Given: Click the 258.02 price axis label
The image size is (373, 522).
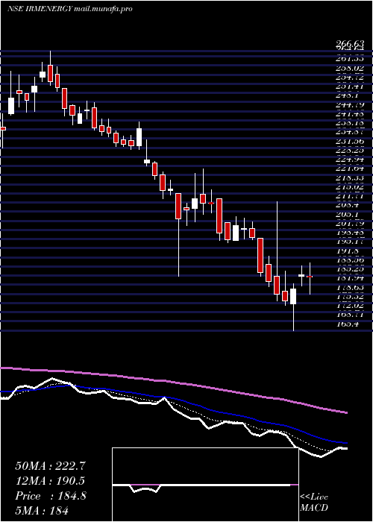Looking at the screenshot, I should point(349,68).
